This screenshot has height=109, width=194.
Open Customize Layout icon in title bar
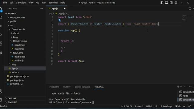tap(176, 3)
